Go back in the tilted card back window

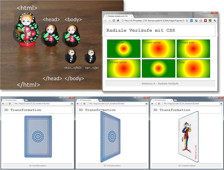[x=78, y=103]
